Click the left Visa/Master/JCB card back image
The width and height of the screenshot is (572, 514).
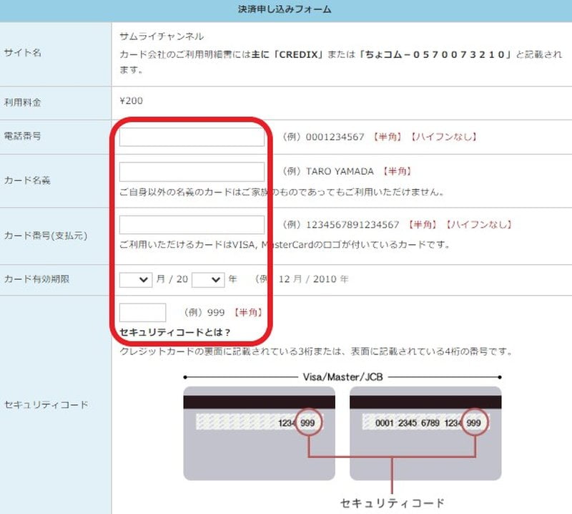click(x=259, y=433)
